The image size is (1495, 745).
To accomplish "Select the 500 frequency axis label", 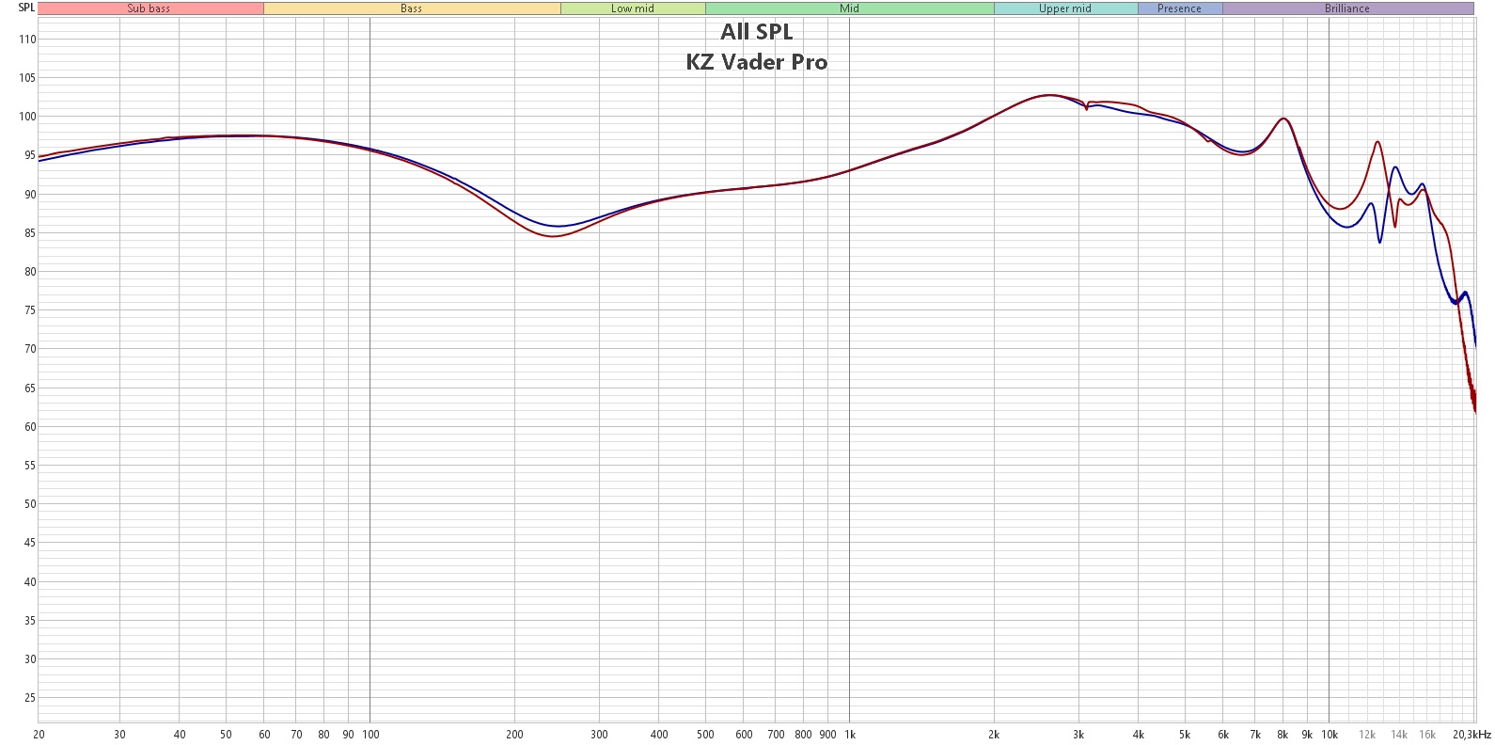I will [706, 735].
